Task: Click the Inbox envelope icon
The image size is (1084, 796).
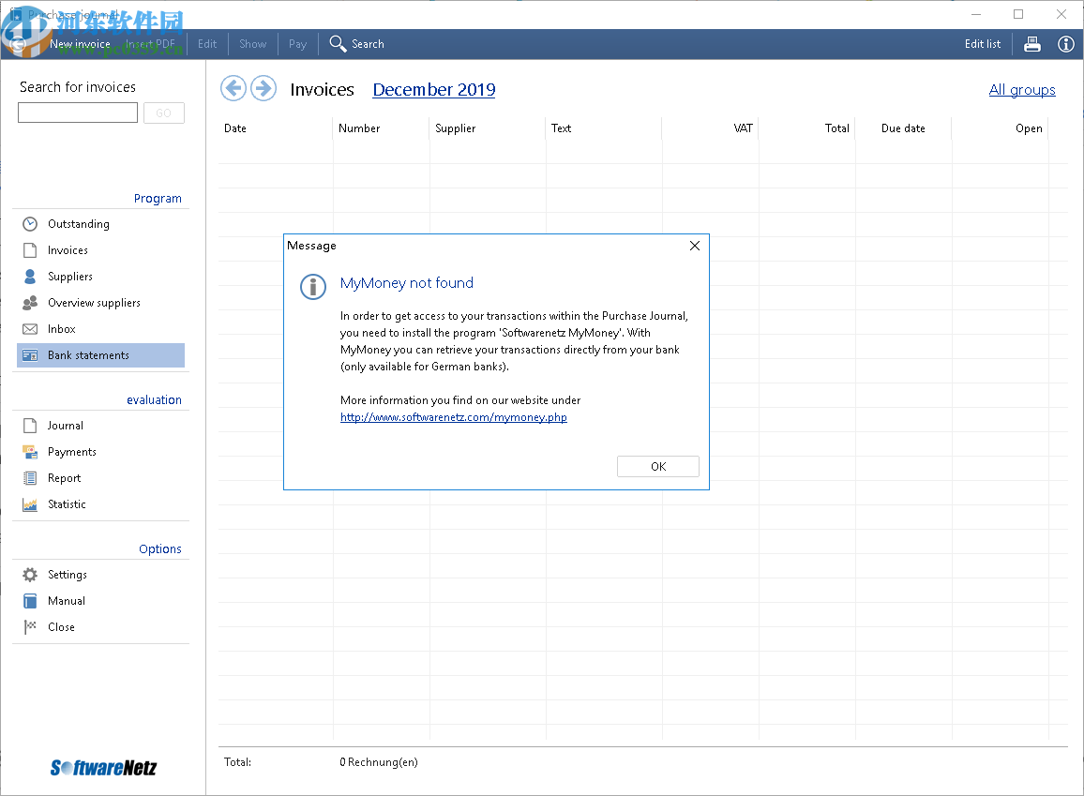Action: click(30, 329)
